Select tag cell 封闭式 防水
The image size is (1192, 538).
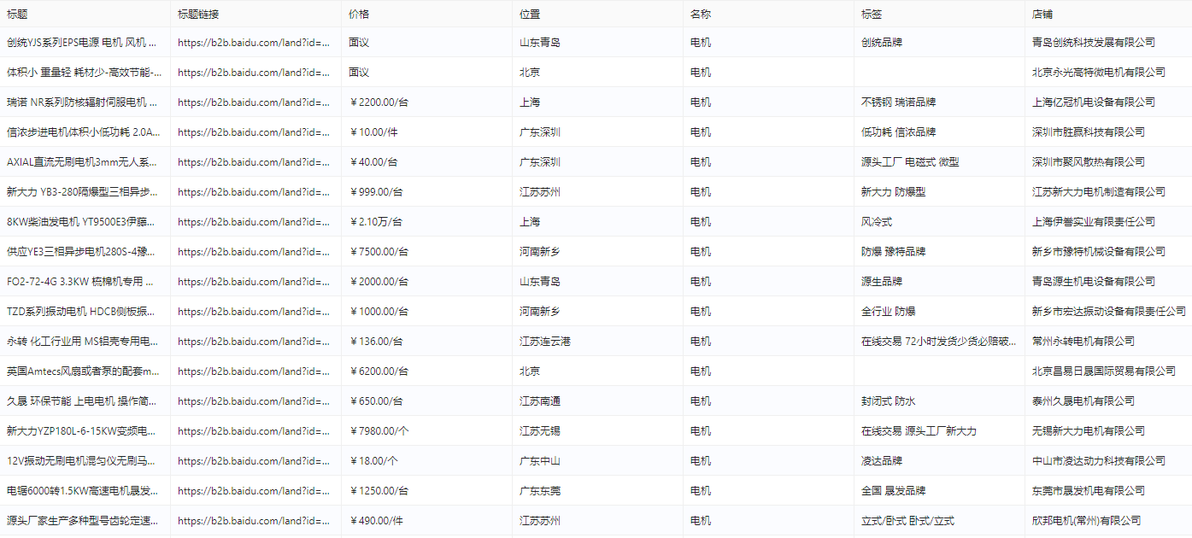(889, 401)
